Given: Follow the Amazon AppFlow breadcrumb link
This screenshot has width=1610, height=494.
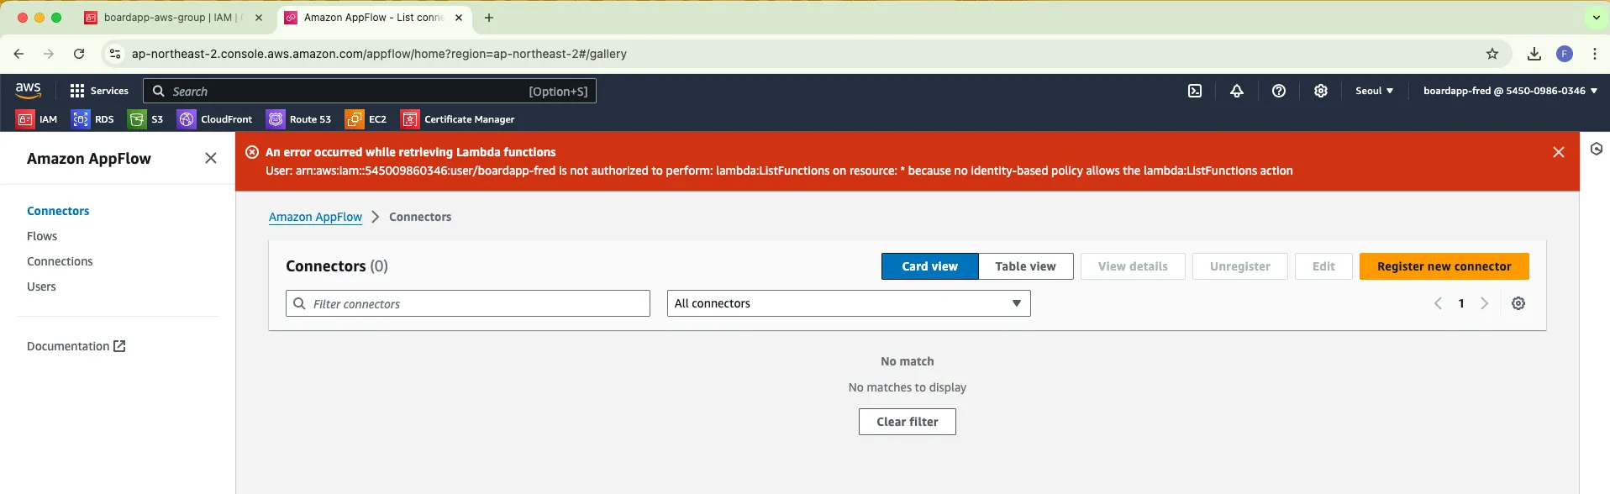Looking at the screenshot, I should click(x=315, y=217).
